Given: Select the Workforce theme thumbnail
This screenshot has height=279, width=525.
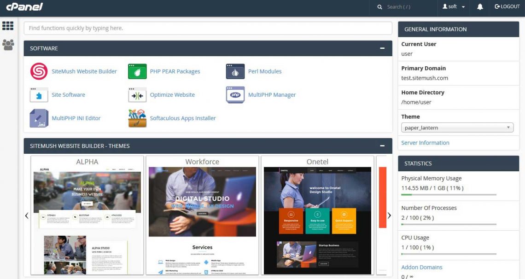Looking at the screenshot, I should tap(202, 215).
